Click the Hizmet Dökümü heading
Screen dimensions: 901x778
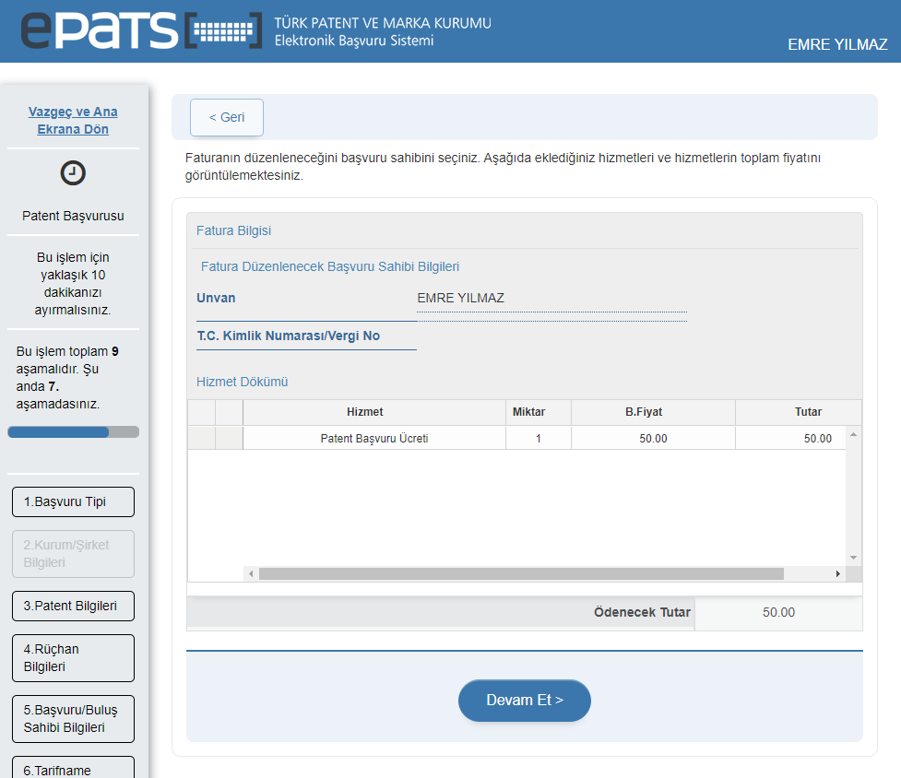click(x=242, y=382)
